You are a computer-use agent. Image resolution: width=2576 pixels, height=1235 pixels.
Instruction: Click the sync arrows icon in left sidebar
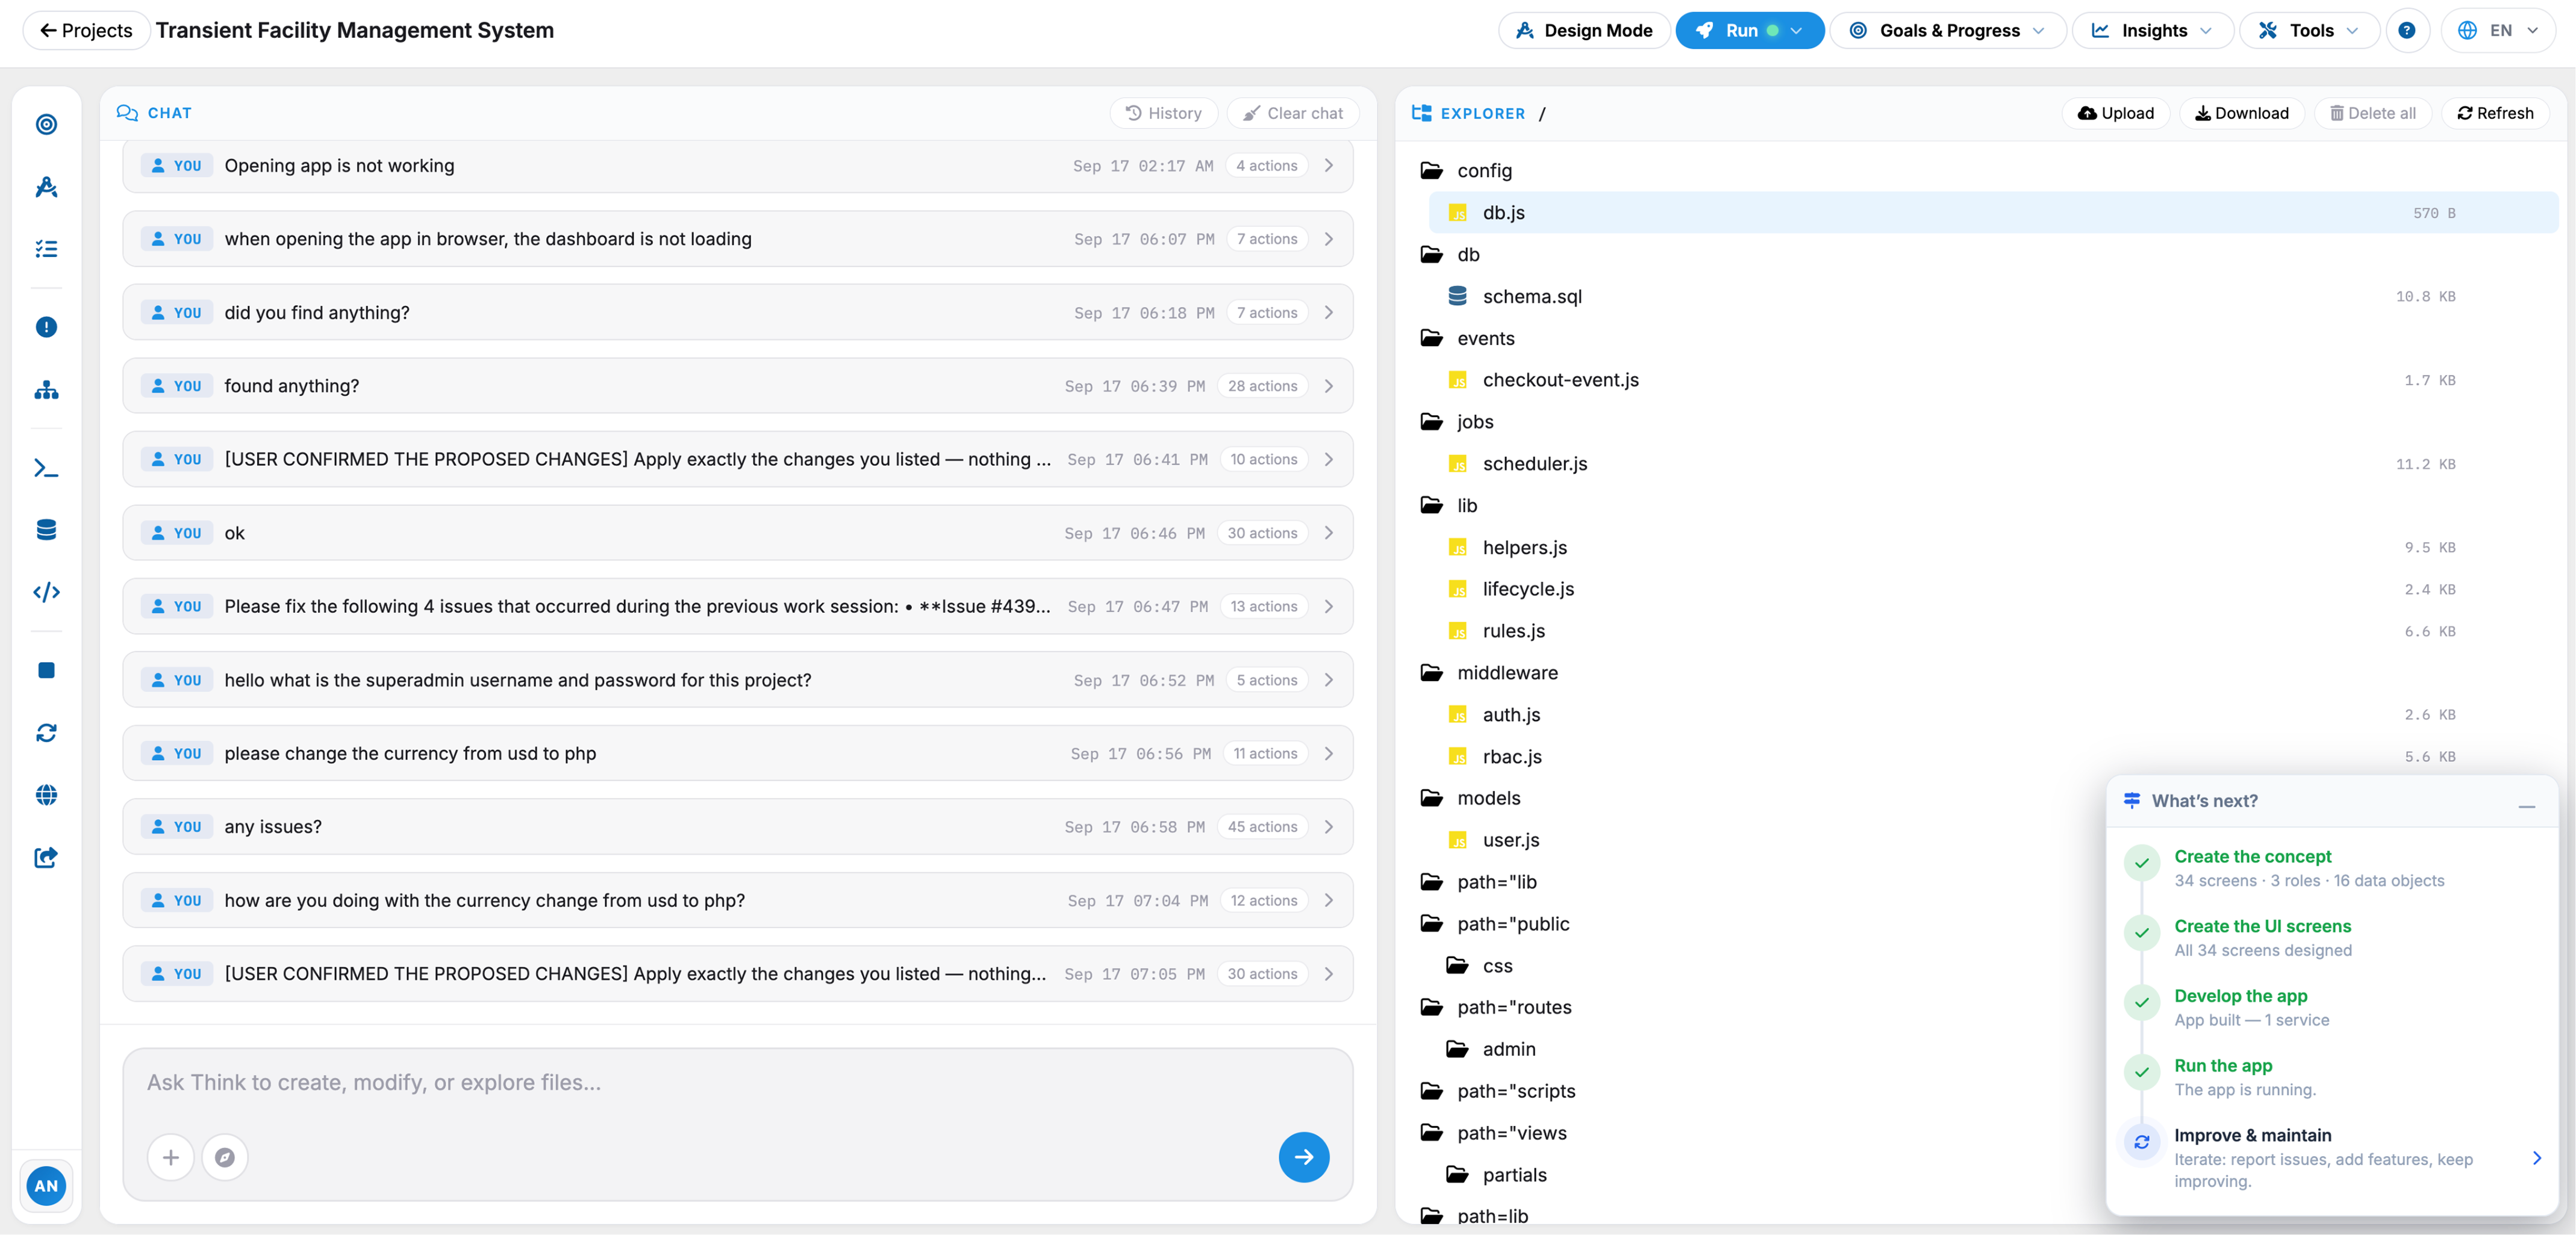pyautogui.click(x=46, y=732)
